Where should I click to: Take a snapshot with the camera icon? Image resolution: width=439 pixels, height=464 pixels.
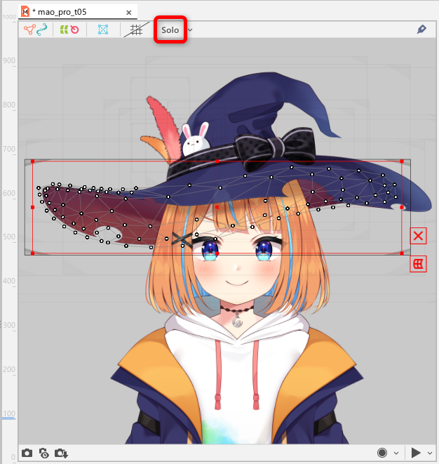27,453
